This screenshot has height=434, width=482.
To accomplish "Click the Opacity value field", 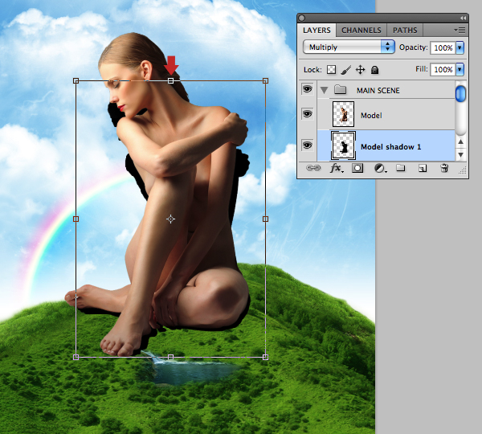I will click(443, 47).
